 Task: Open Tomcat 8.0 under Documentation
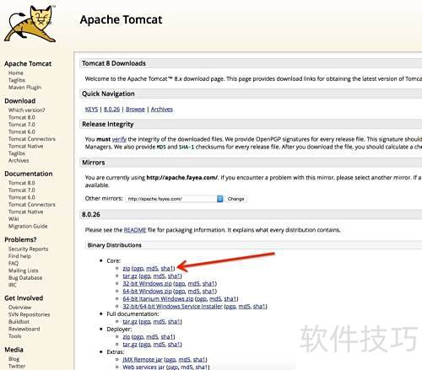click(x=22, y=183)
